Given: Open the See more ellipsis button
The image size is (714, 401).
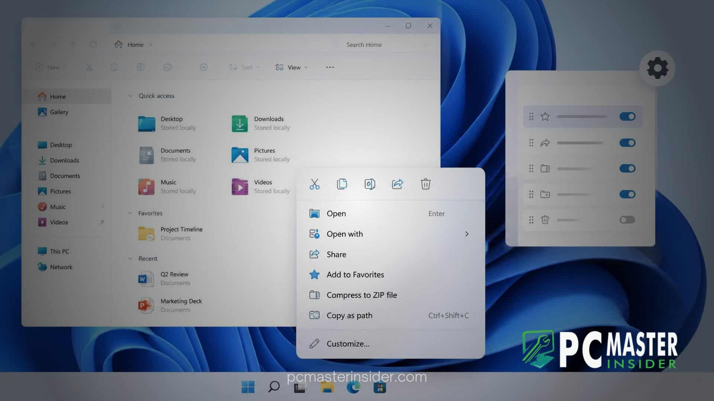Looking at the screenshot, I should coord(330,67).
